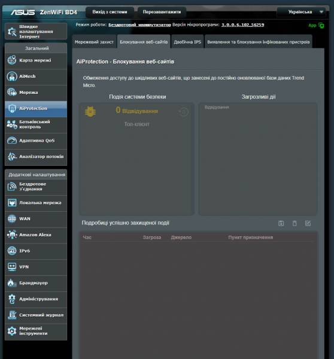
Task: Click the App device icon in header
Action: (x=321, y=25)
